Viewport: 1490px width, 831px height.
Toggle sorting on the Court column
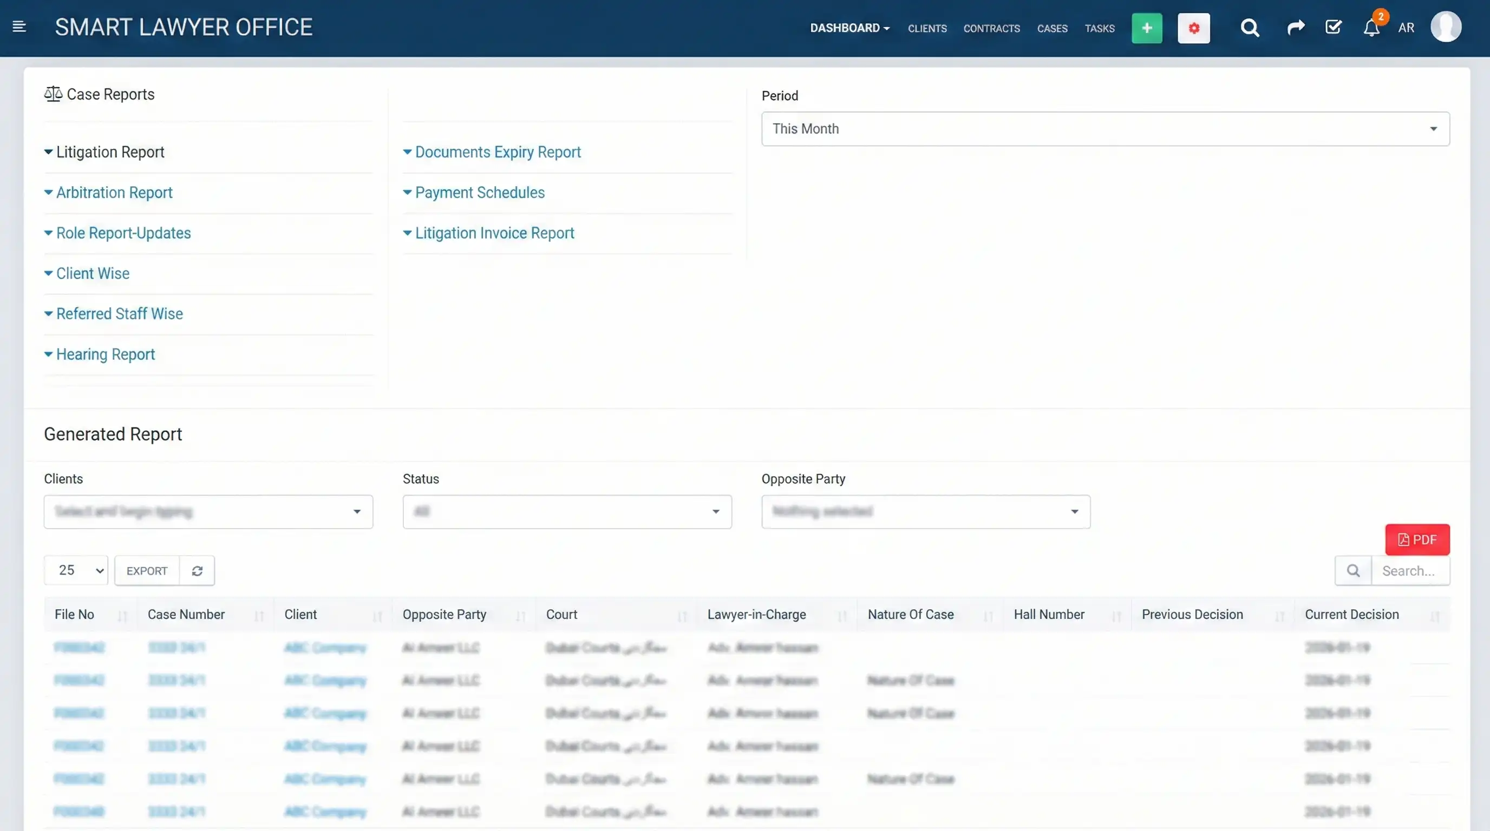coord(683,616)
